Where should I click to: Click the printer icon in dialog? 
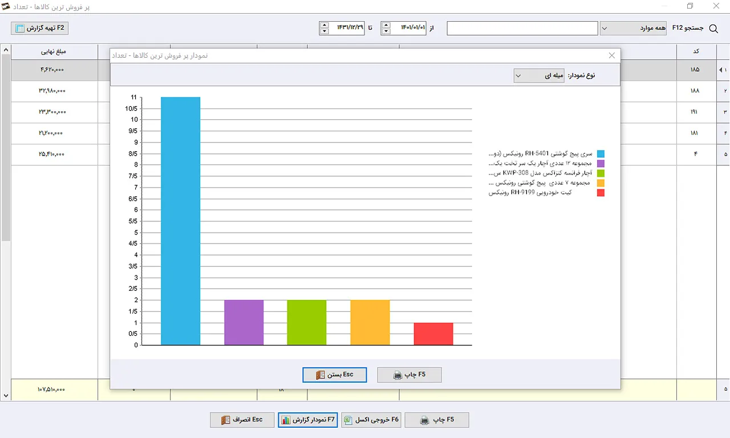click(398, 375)
